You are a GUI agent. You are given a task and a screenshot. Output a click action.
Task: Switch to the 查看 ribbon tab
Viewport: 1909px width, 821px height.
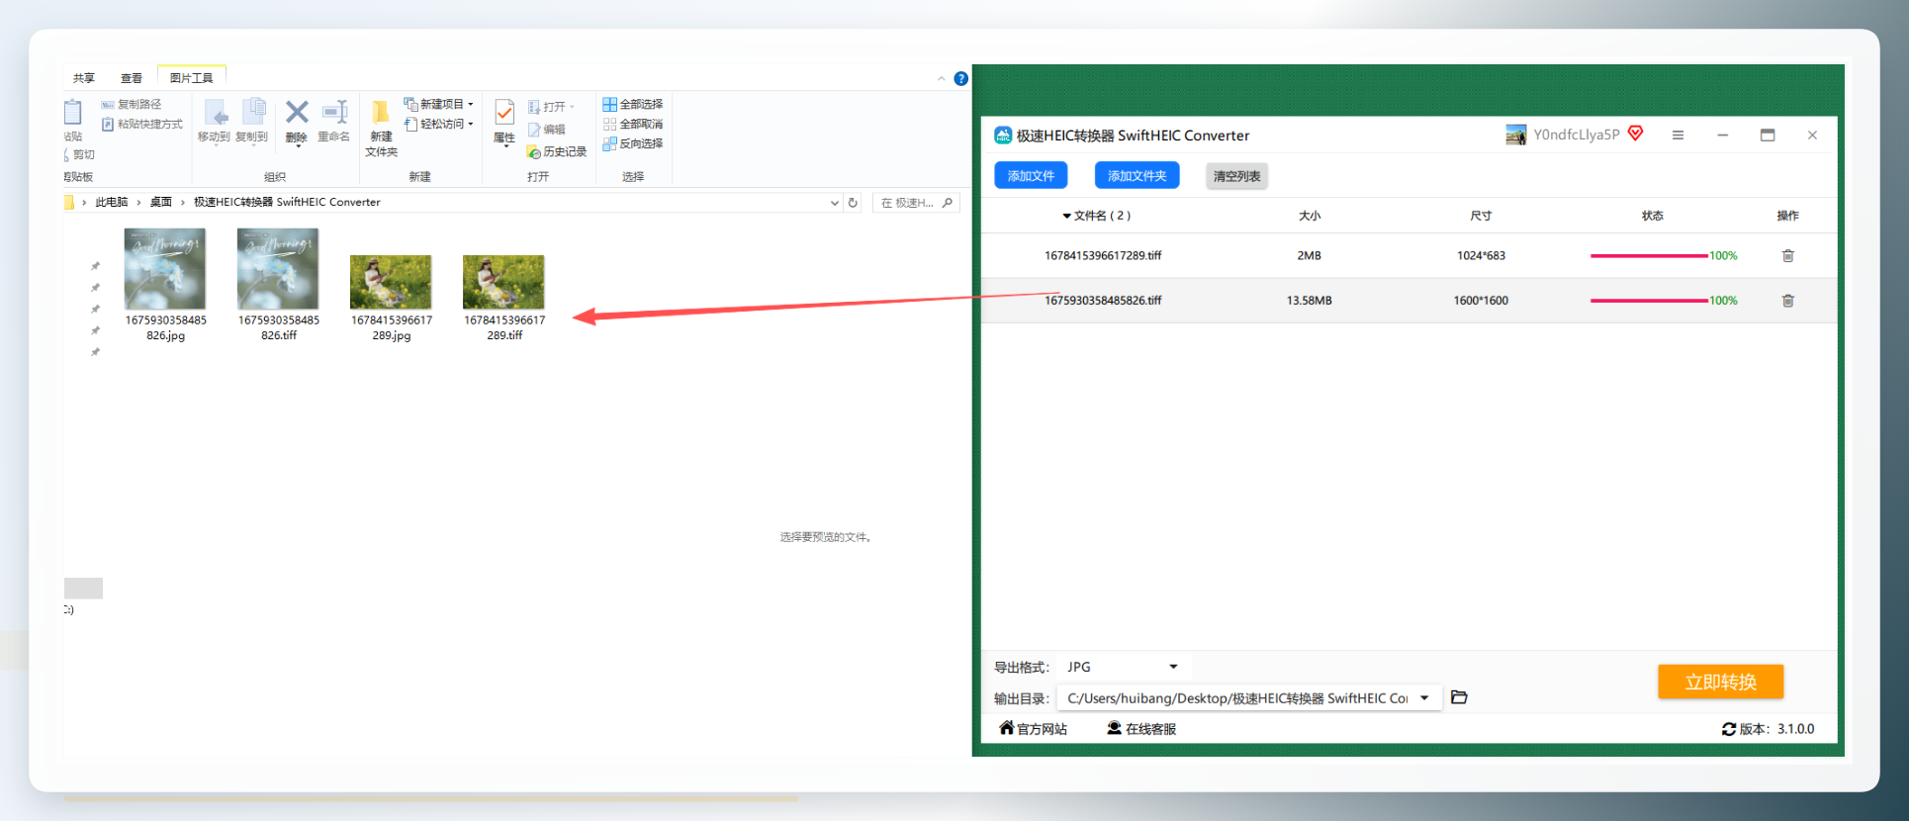132,78
